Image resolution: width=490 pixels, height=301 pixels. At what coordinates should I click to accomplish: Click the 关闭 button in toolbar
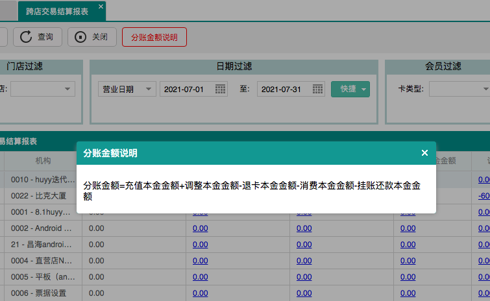pos(92,37)
